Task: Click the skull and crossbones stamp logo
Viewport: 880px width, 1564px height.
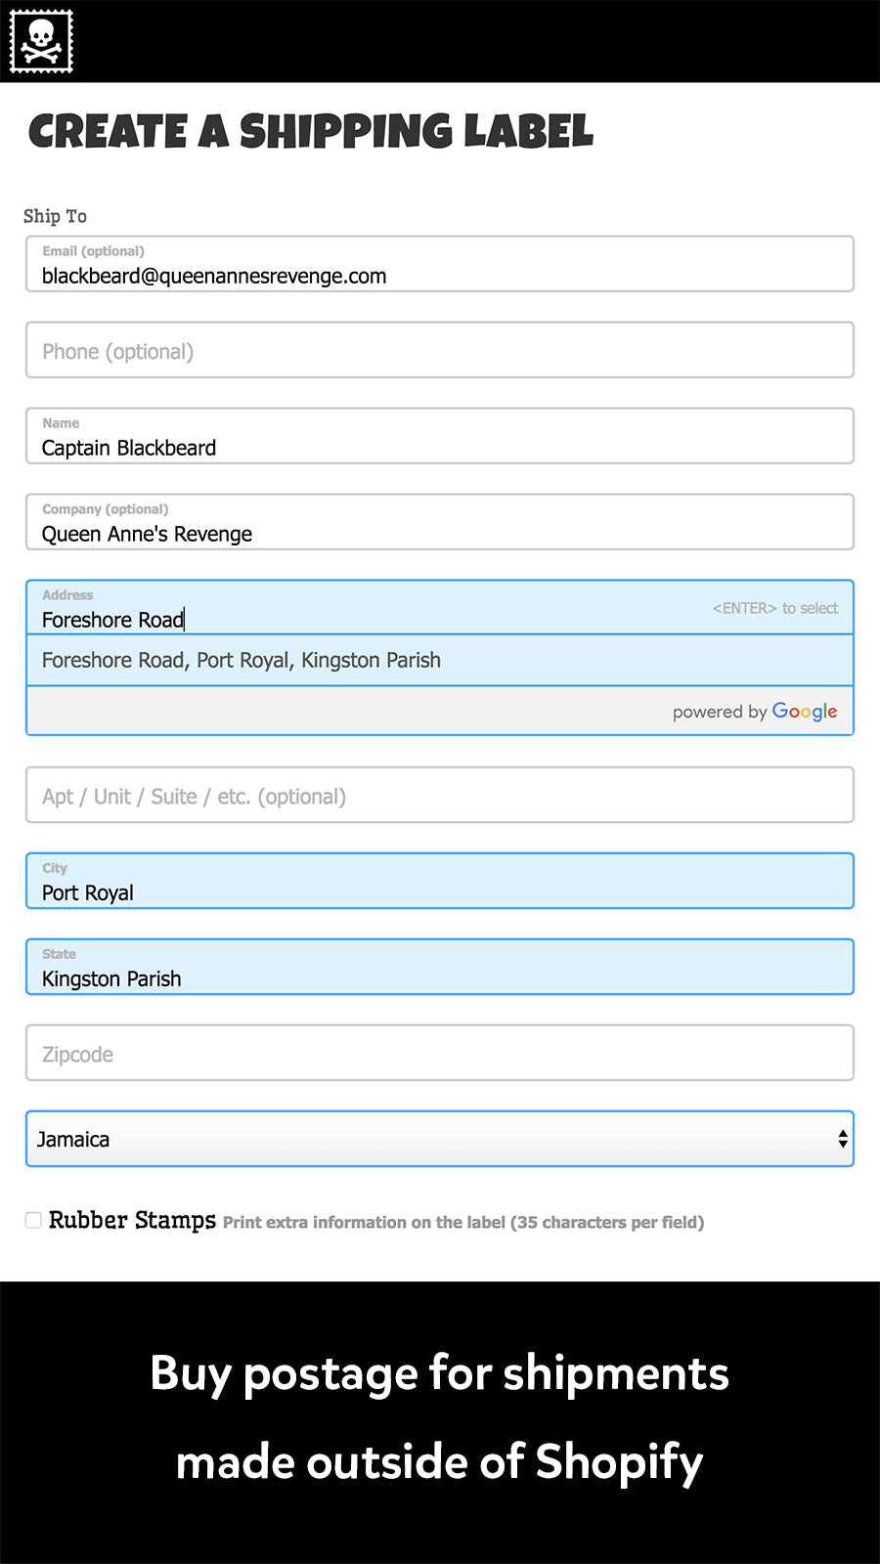Action: 41,41
